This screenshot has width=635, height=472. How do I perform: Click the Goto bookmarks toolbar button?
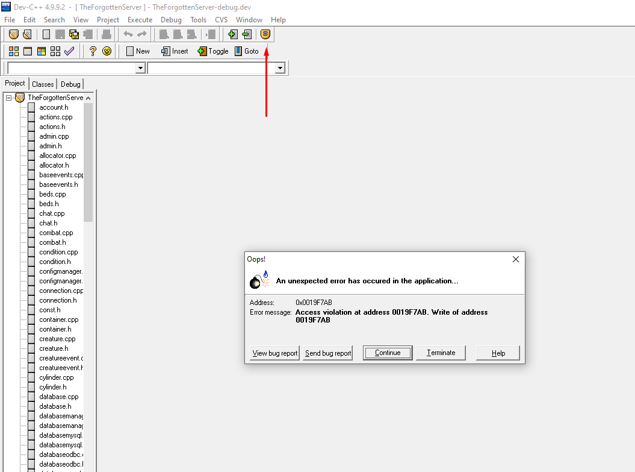pyautogui.click(x=247, y=51)
